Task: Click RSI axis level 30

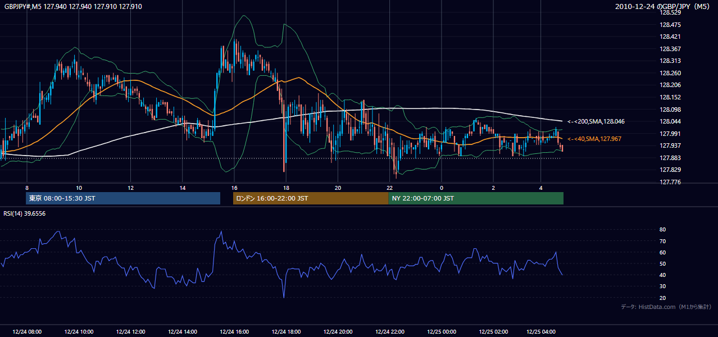Action: click(662, 286)
